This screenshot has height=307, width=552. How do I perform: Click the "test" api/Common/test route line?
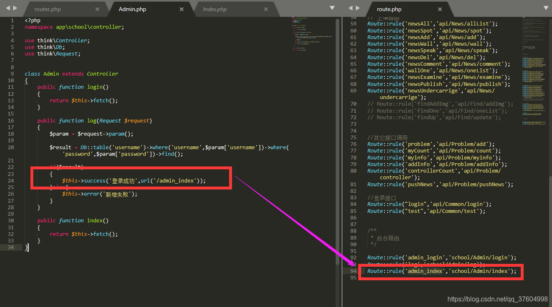[x=426, y=211]
